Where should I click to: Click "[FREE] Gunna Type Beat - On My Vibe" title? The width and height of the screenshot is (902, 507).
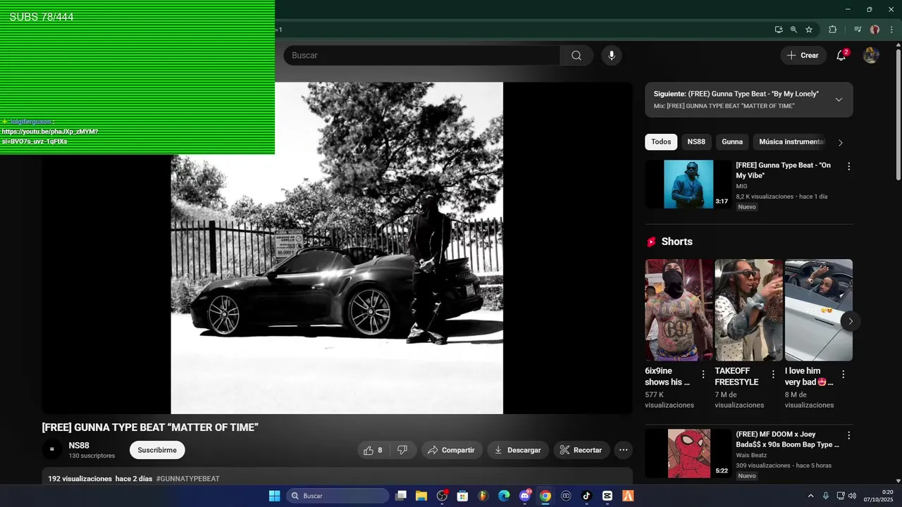pos(783,170)
